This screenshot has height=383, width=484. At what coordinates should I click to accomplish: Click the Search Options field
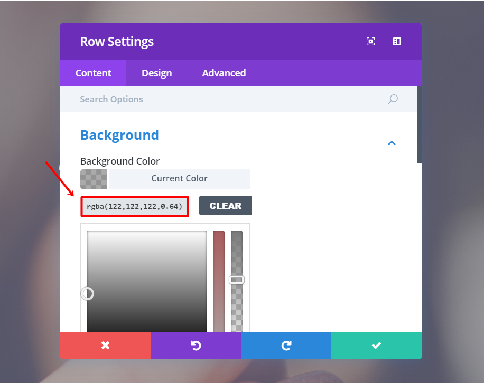[x=239, y=99]
